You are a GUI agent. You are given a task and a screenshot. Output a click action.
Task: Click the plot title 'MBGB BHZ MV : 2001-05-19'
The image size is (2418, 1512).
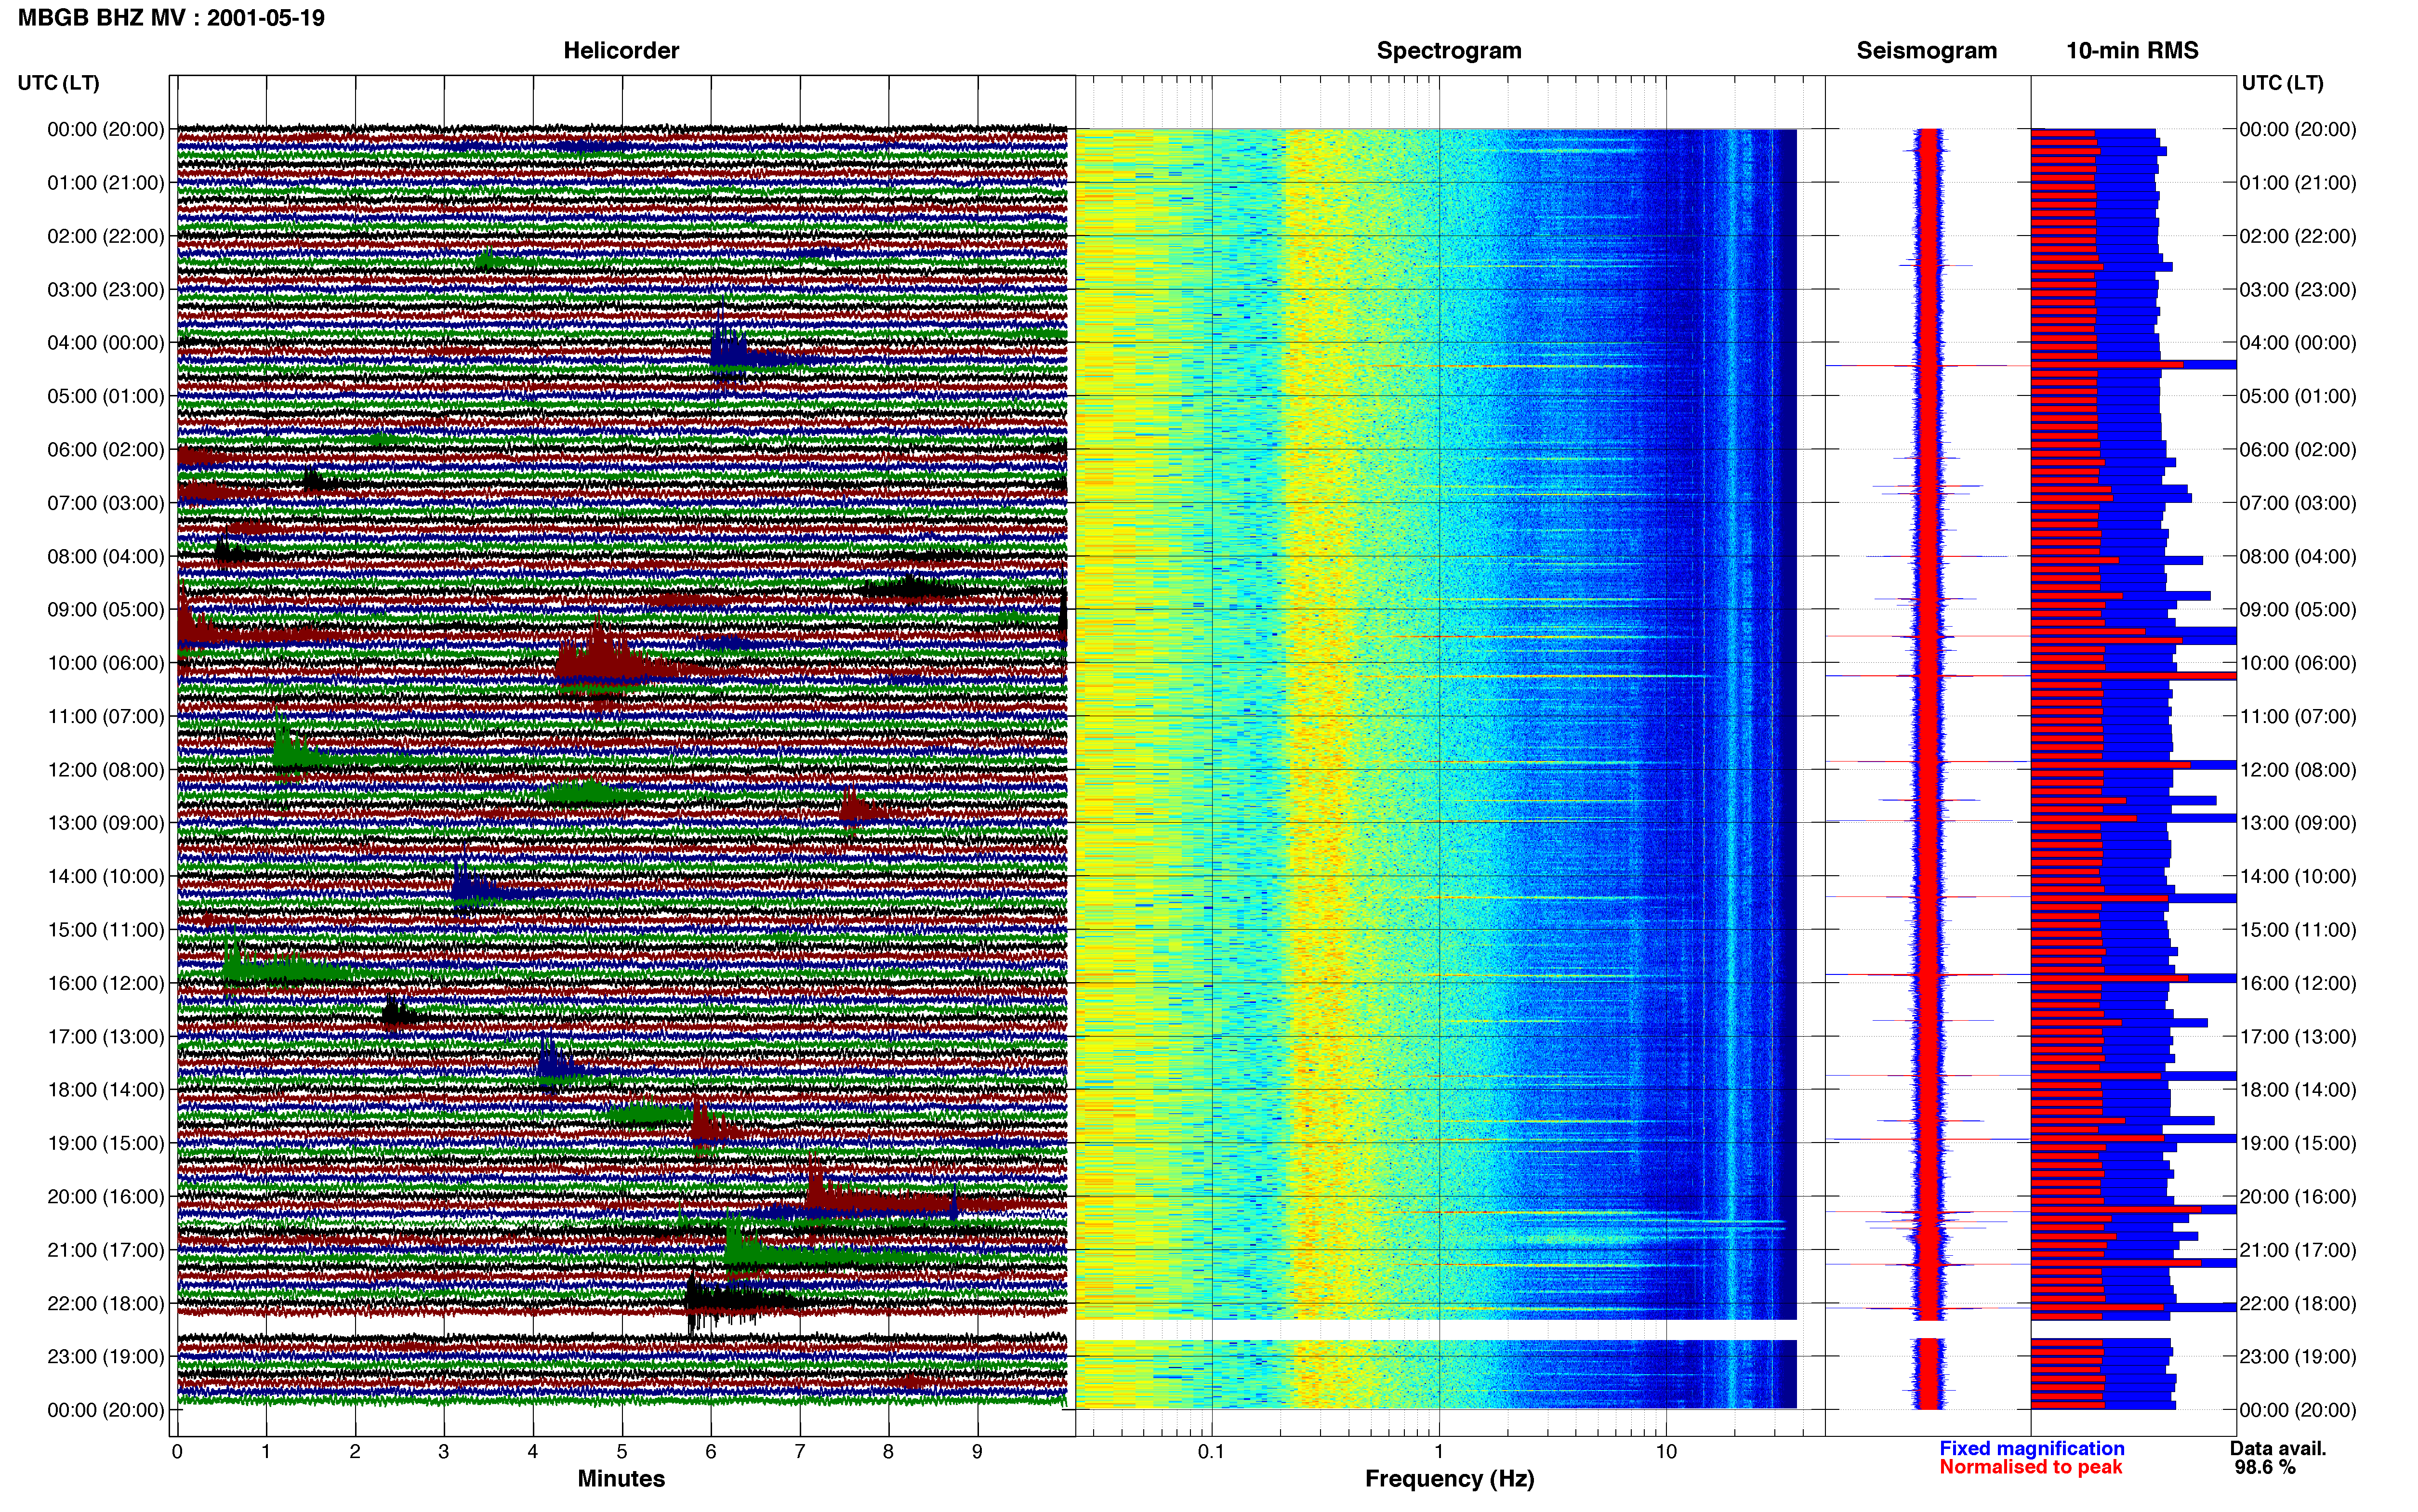click(171, 18)
